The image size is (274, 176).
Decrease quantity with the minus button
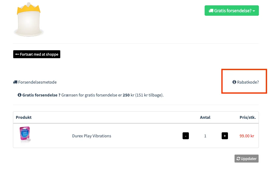[x=186, y=136]
